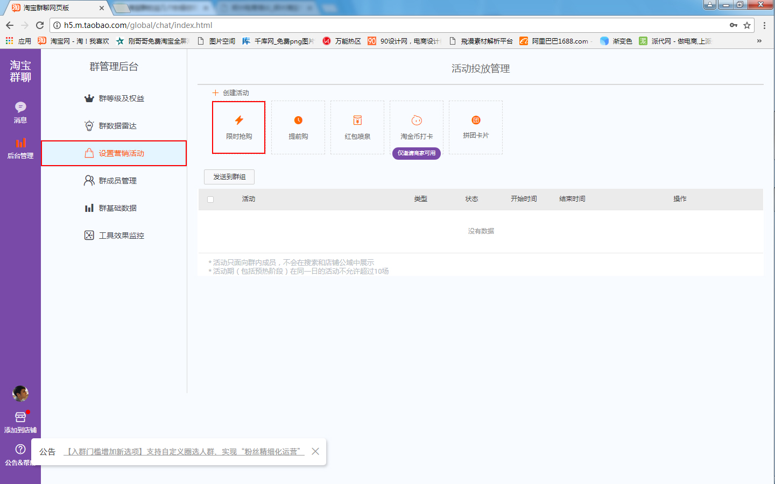Image resolution: width=775 pixels, height=484 pixels.
Task: Open 万能热区 bookmark
Action: (x=342, y=41)
